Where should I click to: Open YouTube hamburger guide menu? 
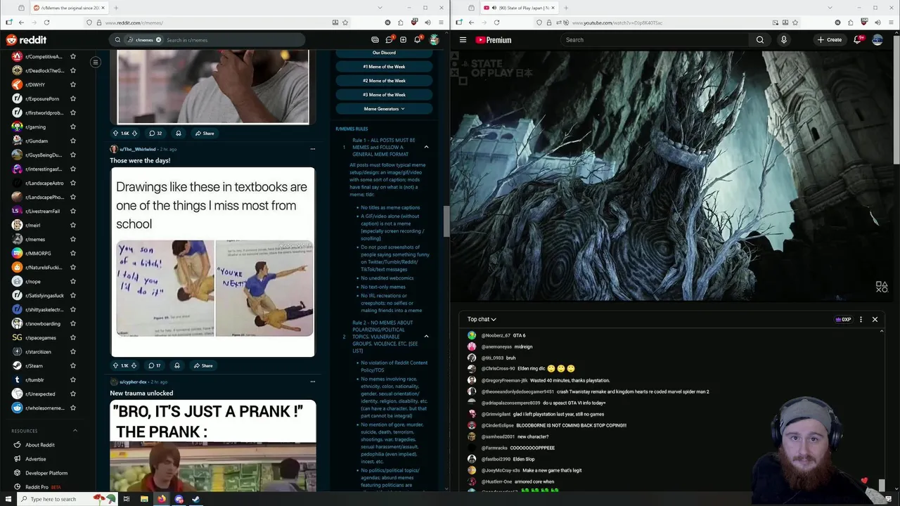click(463, 40)
